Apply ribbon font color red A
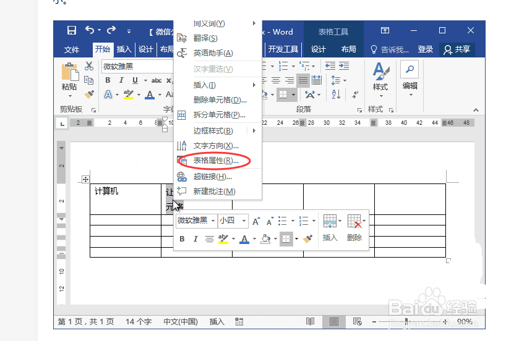This screenshot has width=506, height=341. 150,95
